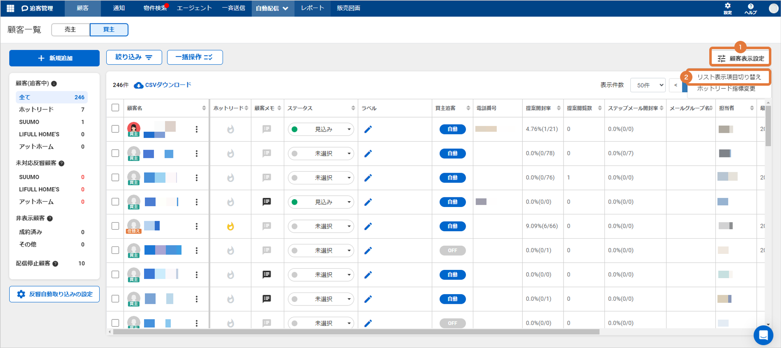Open the app grid launcher icon
Screen dimensions: 781x348
tap(11, 8)
